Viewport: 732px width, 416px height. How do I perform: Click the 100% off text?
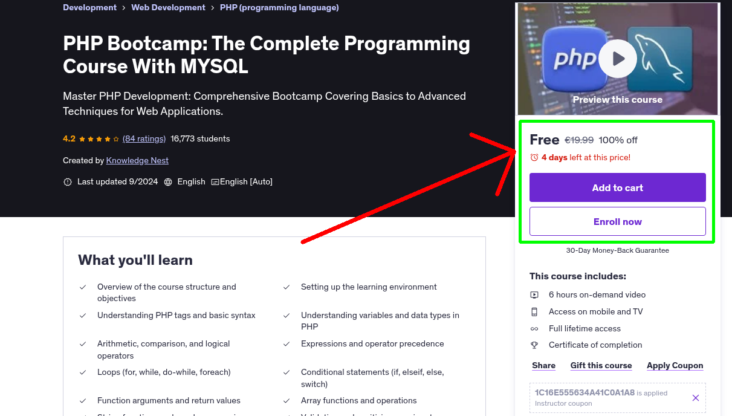pyautogui.click(x=618, y=140)
